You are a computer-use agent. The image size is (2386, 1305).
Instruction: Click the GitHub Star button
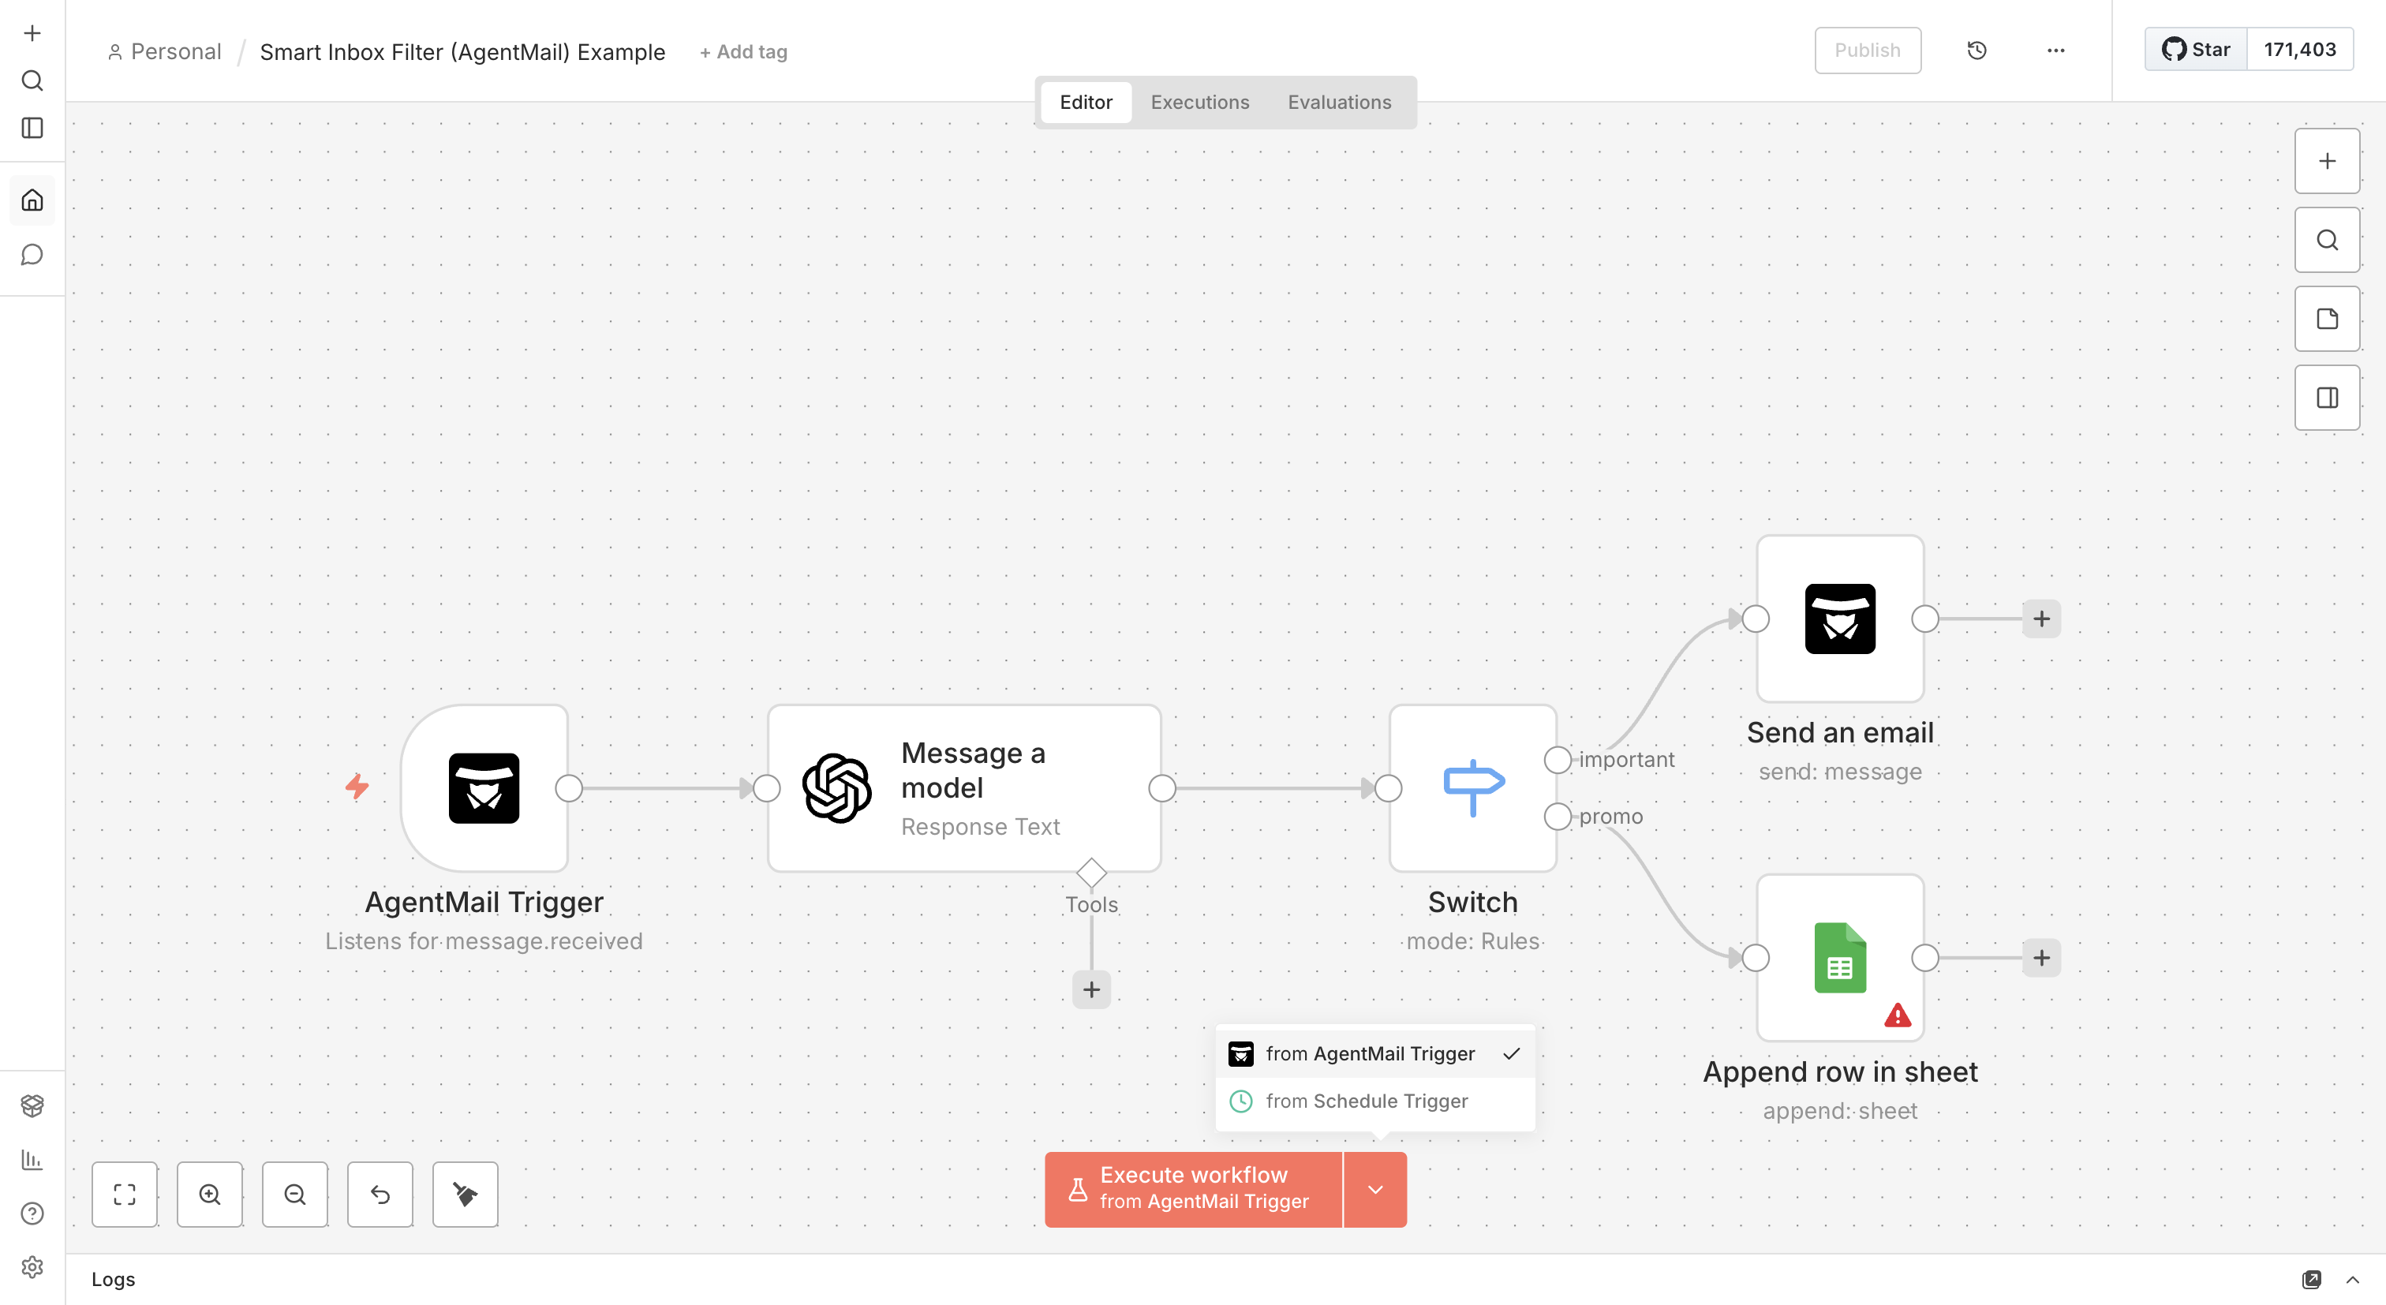click(2196, 50)
